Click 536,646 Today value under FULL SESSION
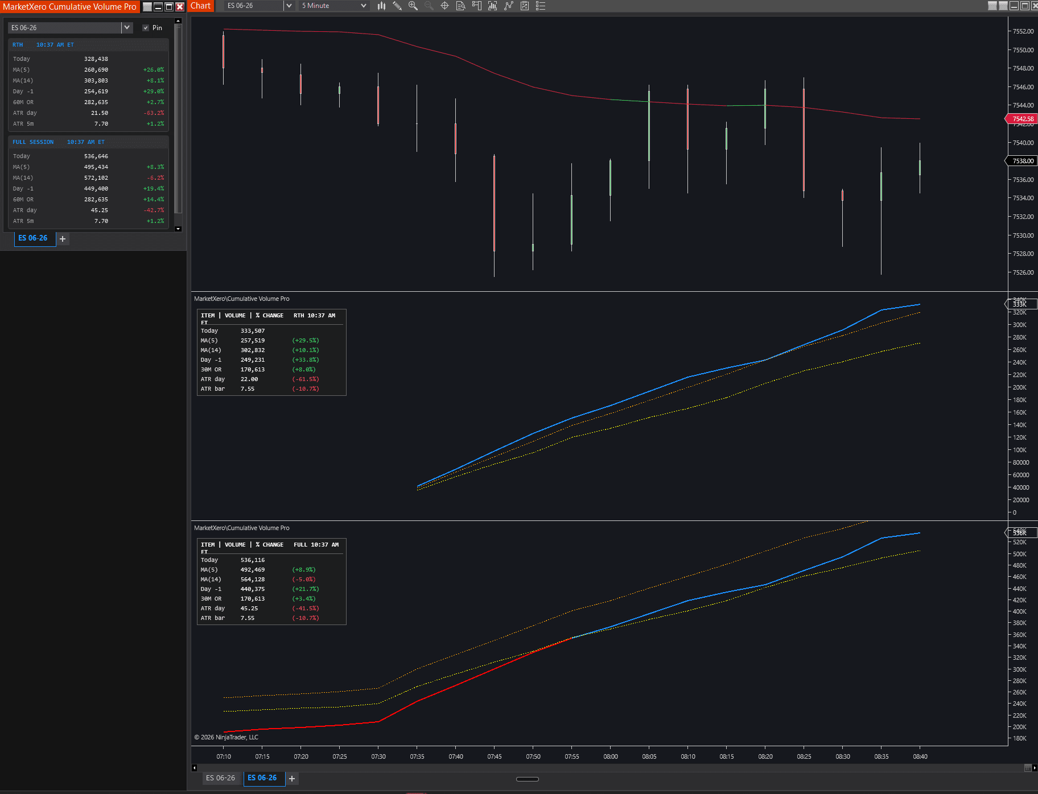 pos(96,156)
